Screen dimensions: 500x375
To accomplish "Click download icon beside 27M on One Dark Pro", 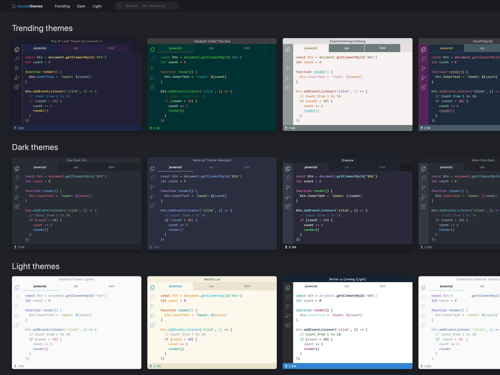I will (x=15, y=247).
